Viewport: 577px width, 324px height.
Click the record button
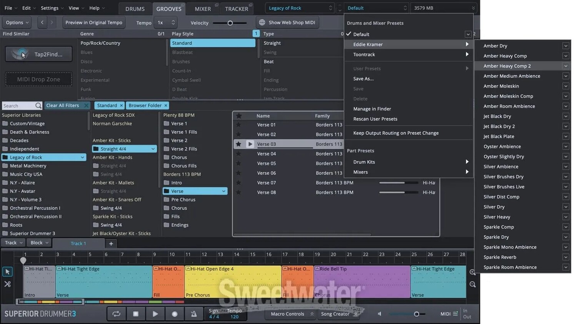tap(174, 314)
